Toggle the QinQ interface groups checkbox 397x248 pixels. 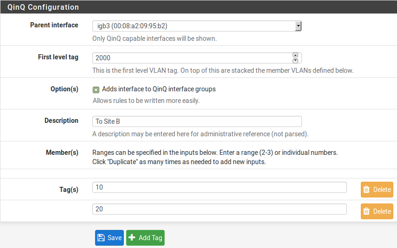96,89
